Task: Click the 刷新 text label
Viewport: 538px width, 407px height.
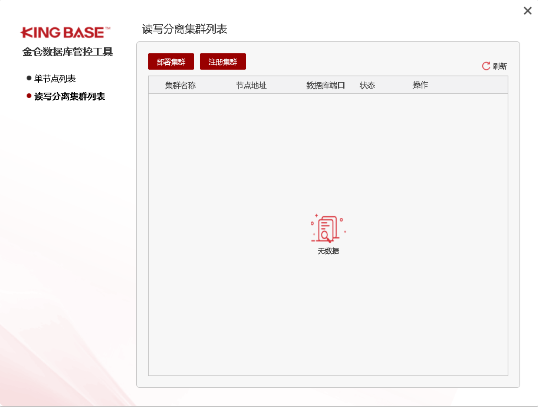Action: 500,66
